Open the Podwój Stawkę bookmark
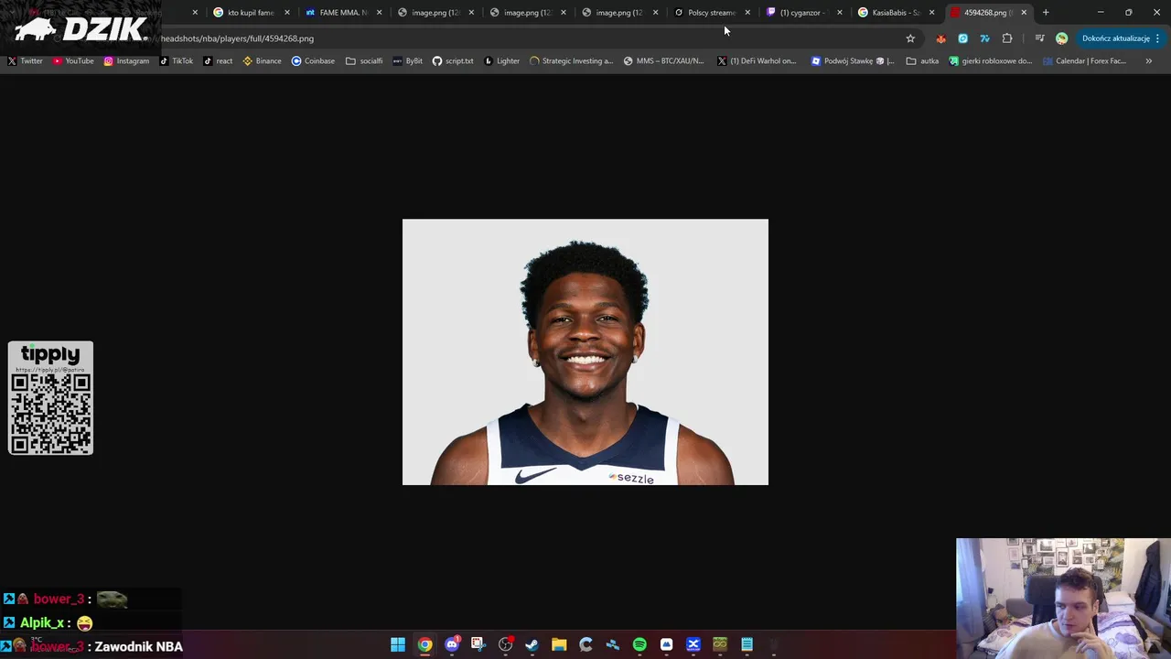This screenshot has width=1171, height=659. point(854,61)
